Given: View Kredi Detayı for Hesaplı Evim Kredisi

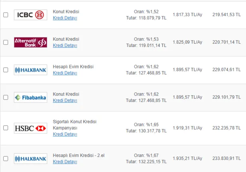Looking at the screenshot, I should click(x=65, y=73).
